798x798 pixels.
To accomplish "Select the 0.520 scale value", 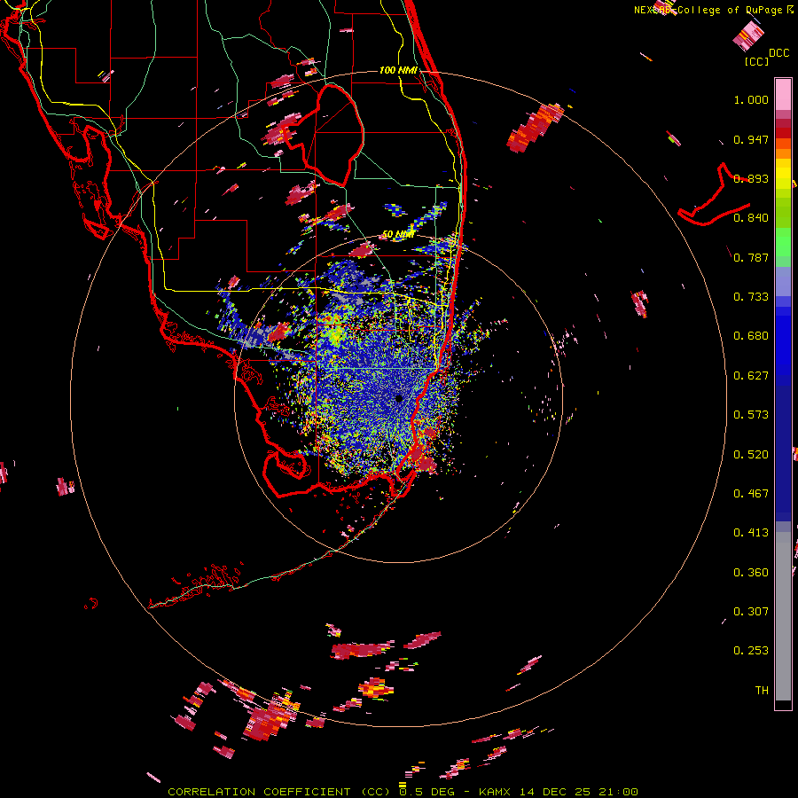I will tap(751, 455).
